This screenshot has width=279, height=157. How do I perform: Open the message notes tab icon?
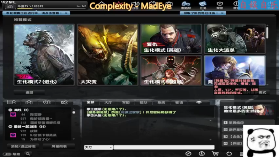(x=64, y=102)
